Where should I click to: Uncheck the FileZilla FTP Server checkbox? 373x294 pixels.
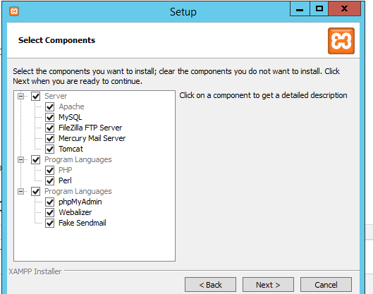tap(50, 128)
